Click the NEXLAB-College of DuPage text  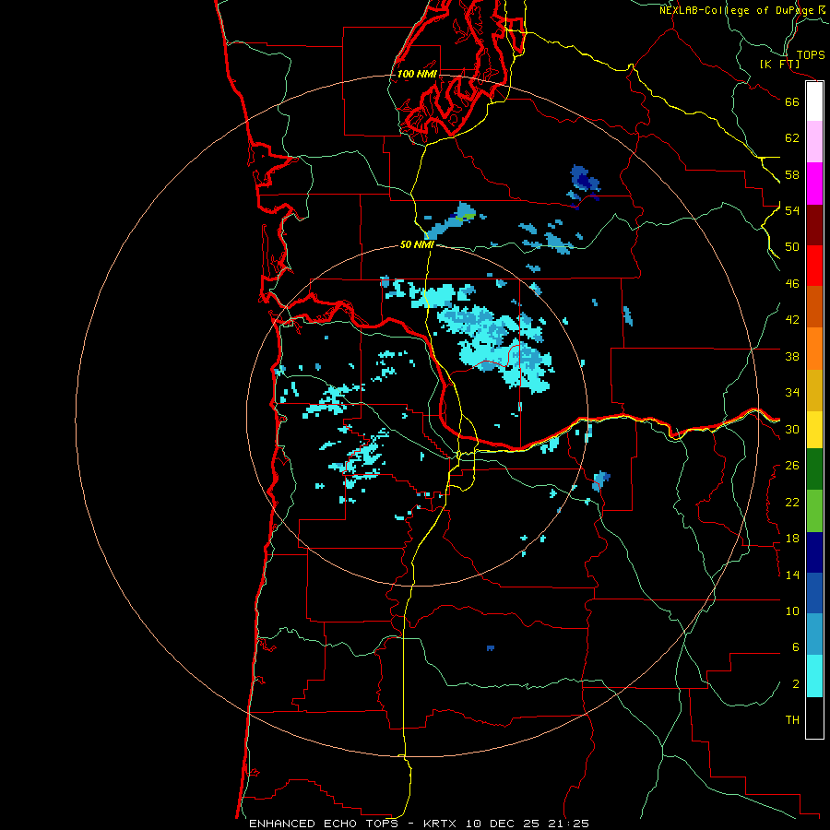[x=736, y=10]
